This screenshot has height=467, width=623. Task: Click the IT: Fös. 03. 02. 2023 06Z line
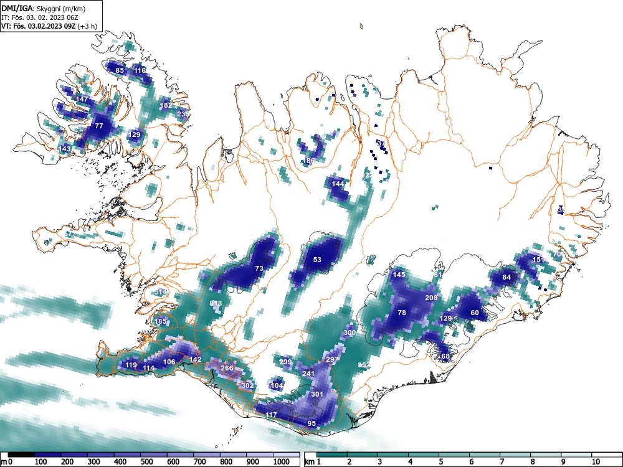click(x=40, y=17)
